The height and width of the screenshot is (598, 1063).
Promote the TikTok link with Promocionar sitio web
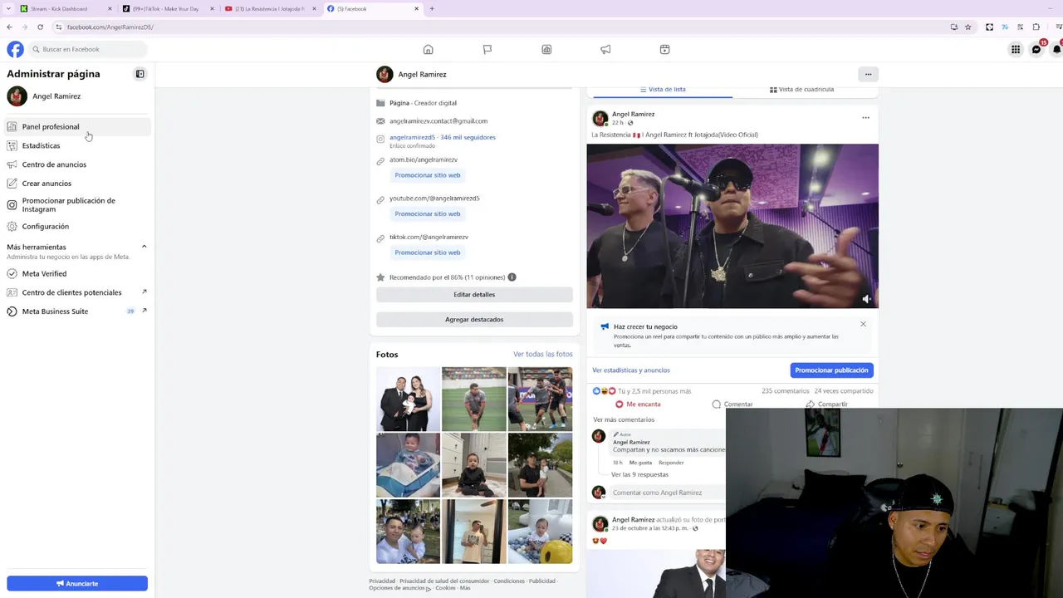point(428,252)
